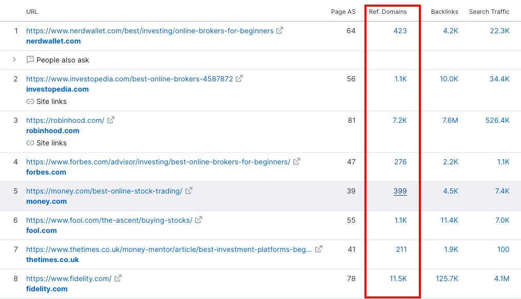Expand the People also ask row
521x299 pixels.
pos(14,59)
